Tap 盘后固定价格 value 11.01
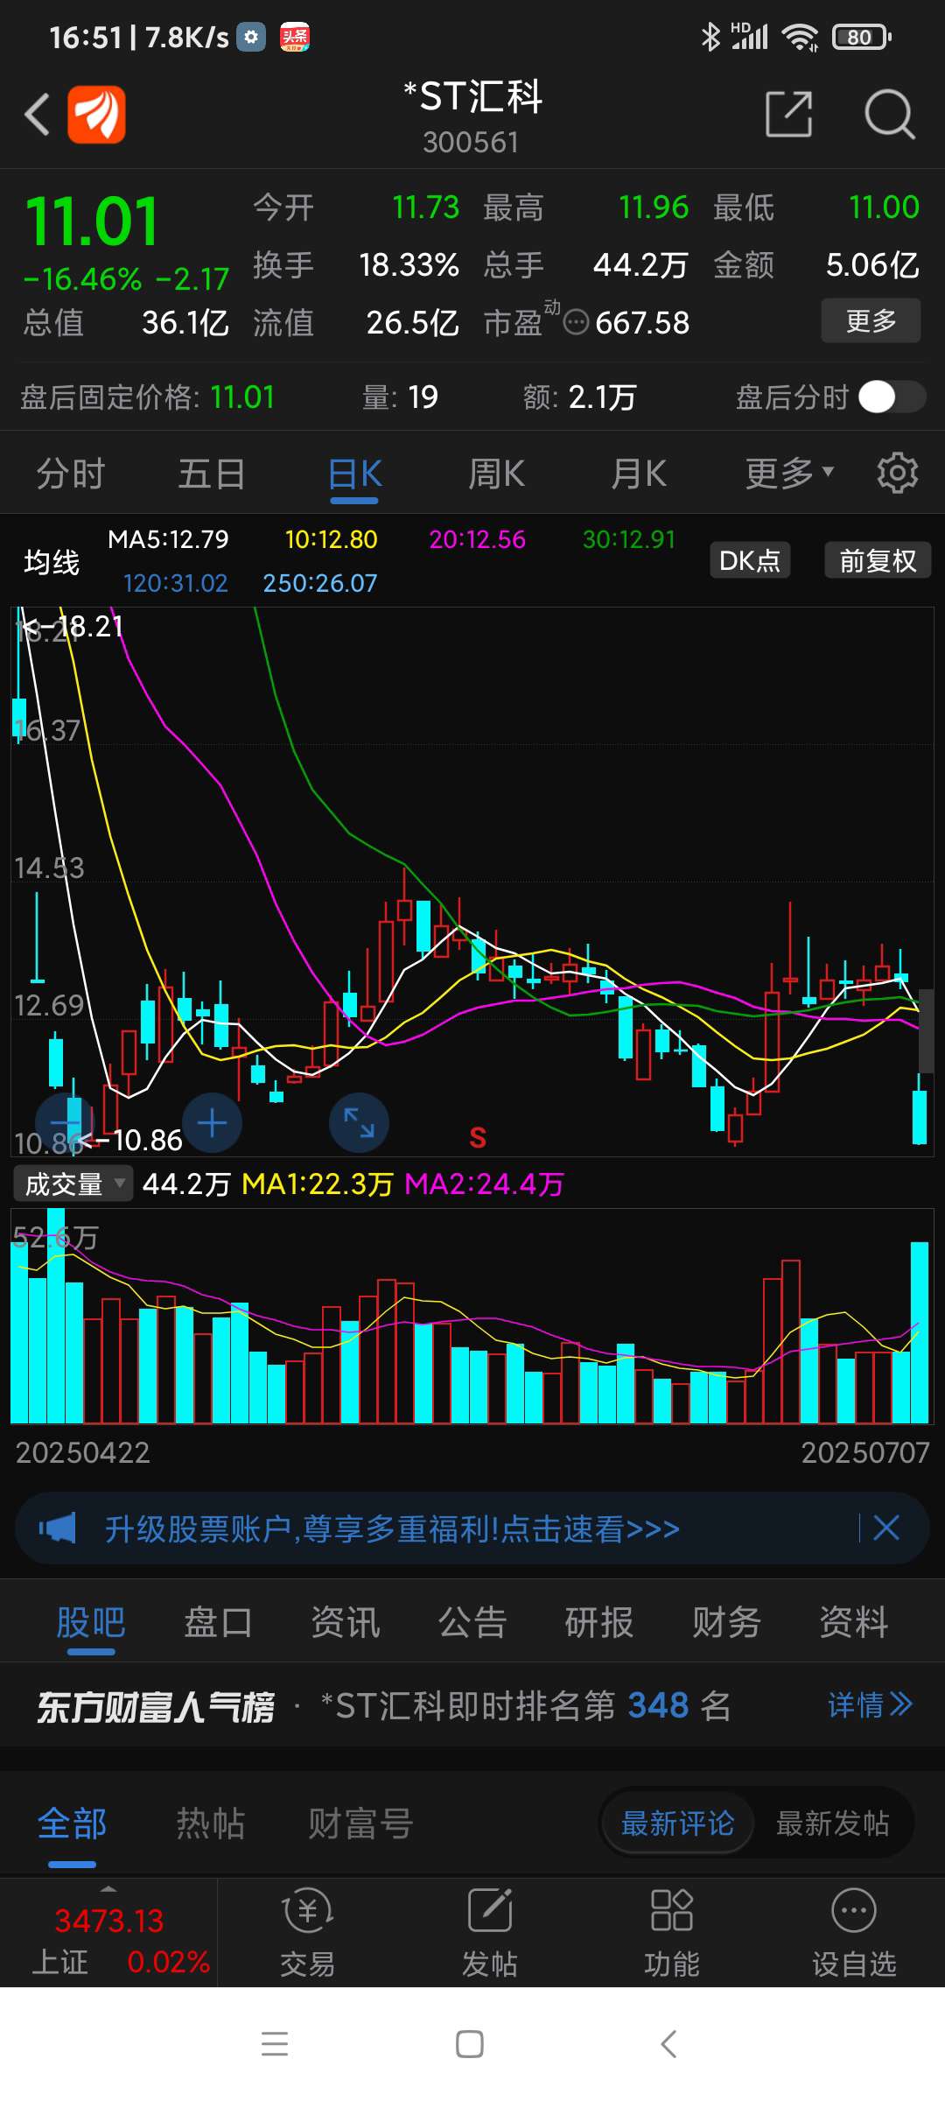 tap(242, 397)
